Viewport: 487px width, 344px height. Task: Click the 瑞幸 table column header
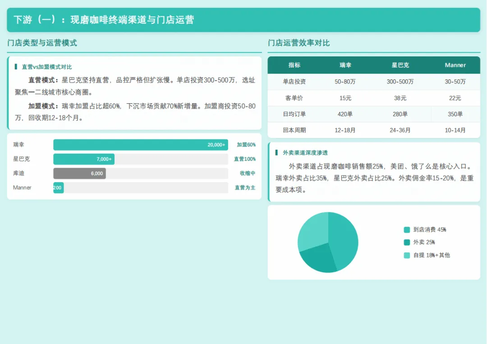345,65
